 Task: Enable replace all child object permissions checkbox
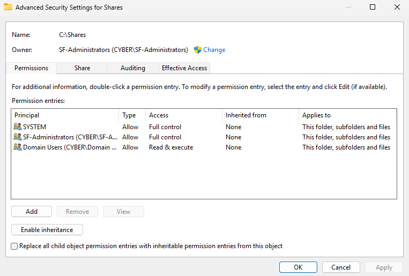[x=14, y=246]
